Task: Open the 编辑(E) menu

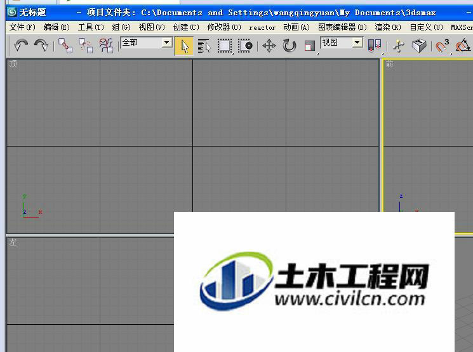Action: (57, 27)
